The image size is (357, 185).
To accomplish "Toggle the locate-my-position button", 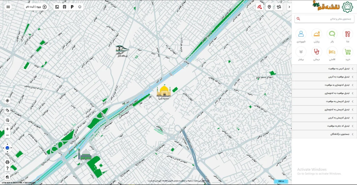I will (7, 101).
